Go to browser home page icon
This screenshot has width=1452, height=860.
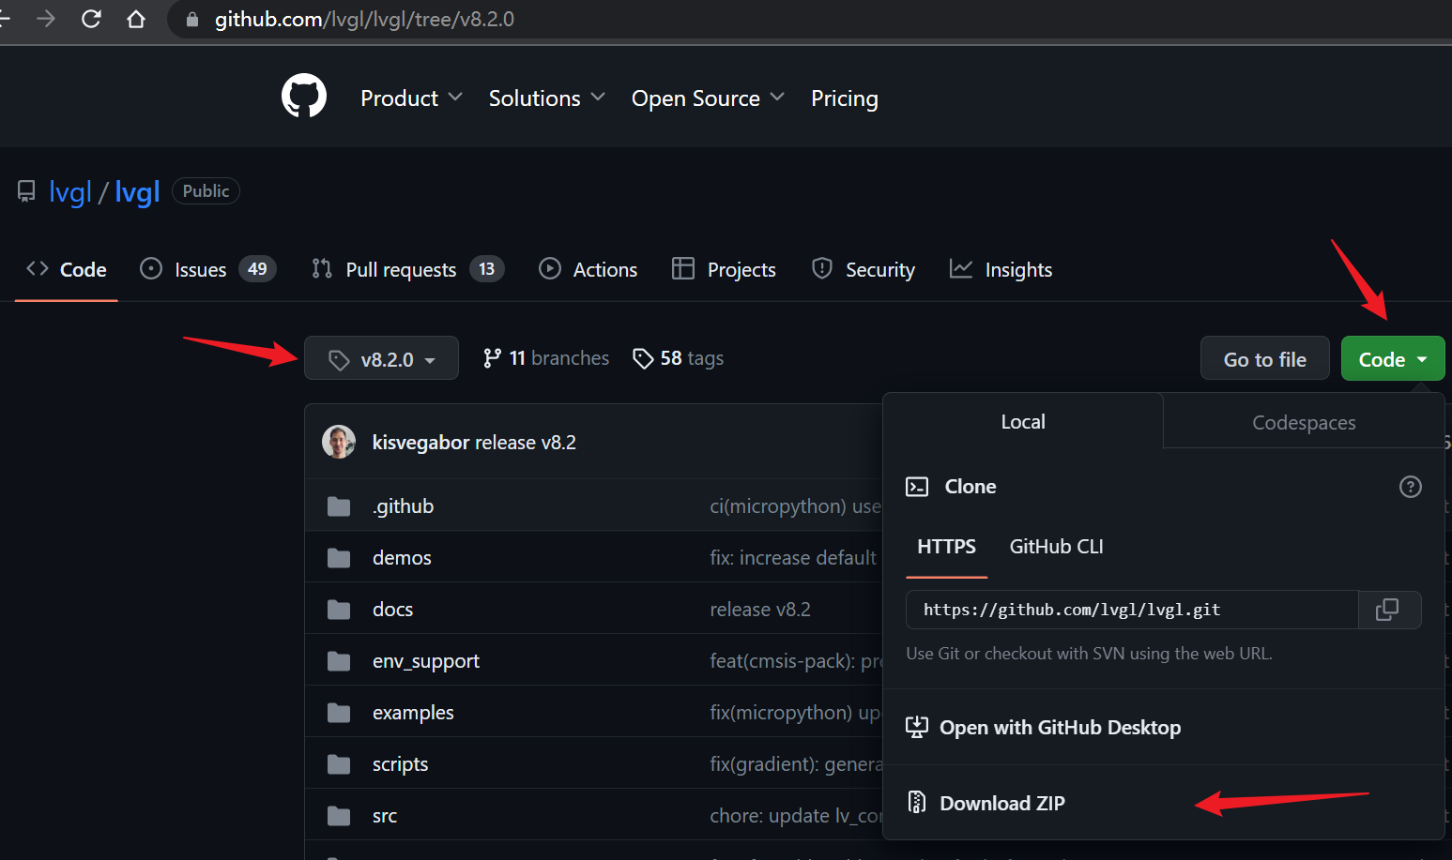(136, 19)
